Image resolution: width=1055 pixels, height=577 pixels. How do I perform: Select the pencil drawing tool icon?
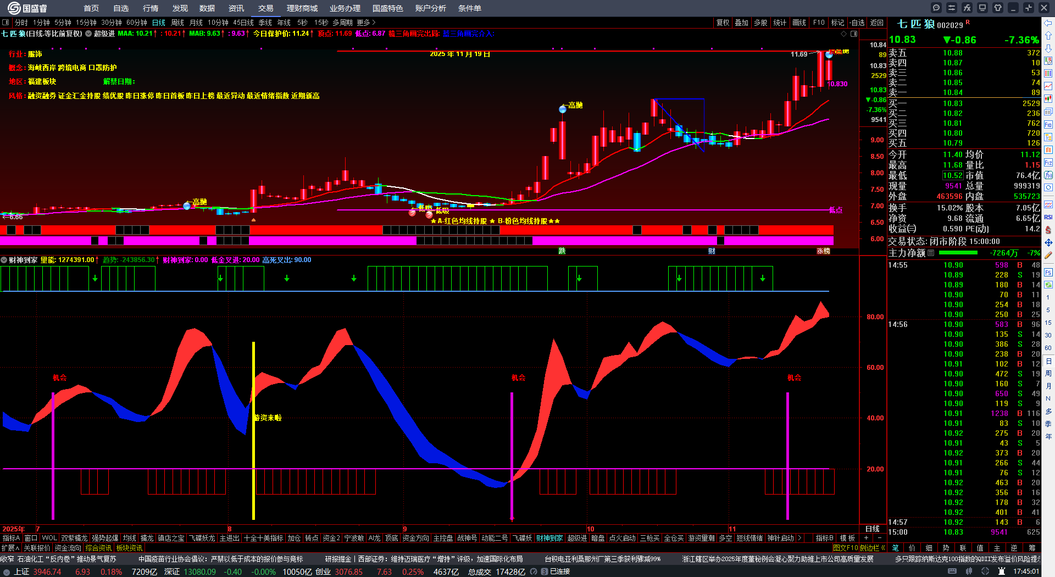point(1048,255)
